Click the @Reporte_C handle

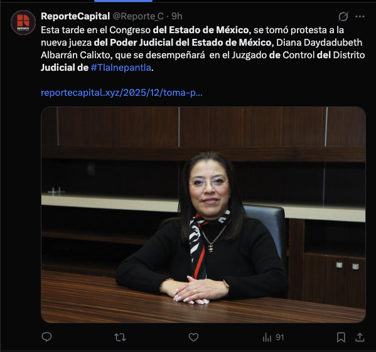138,16
